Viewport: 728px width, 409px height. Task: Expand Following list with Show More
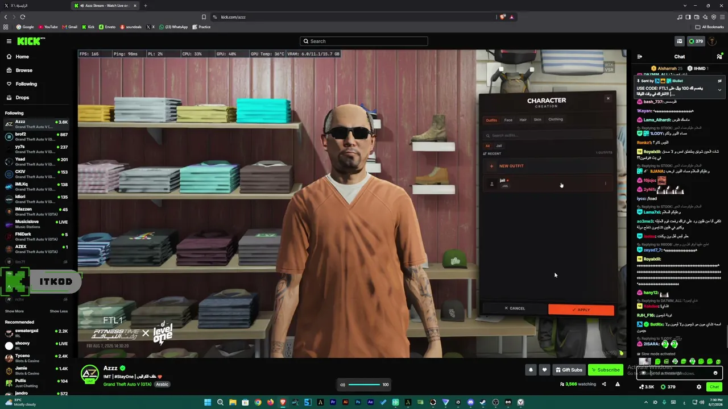[14, 311]
